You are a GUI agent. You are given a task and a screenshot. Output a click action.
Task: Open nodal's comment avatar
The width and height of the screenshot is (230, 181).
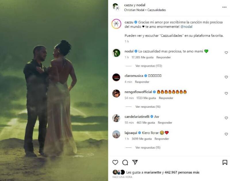tap(116, 53)
